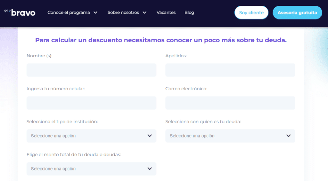328x181 pixels.
Task: Click into the Apellidos input field
Action: pyautogui.click(x=230, y=70)
